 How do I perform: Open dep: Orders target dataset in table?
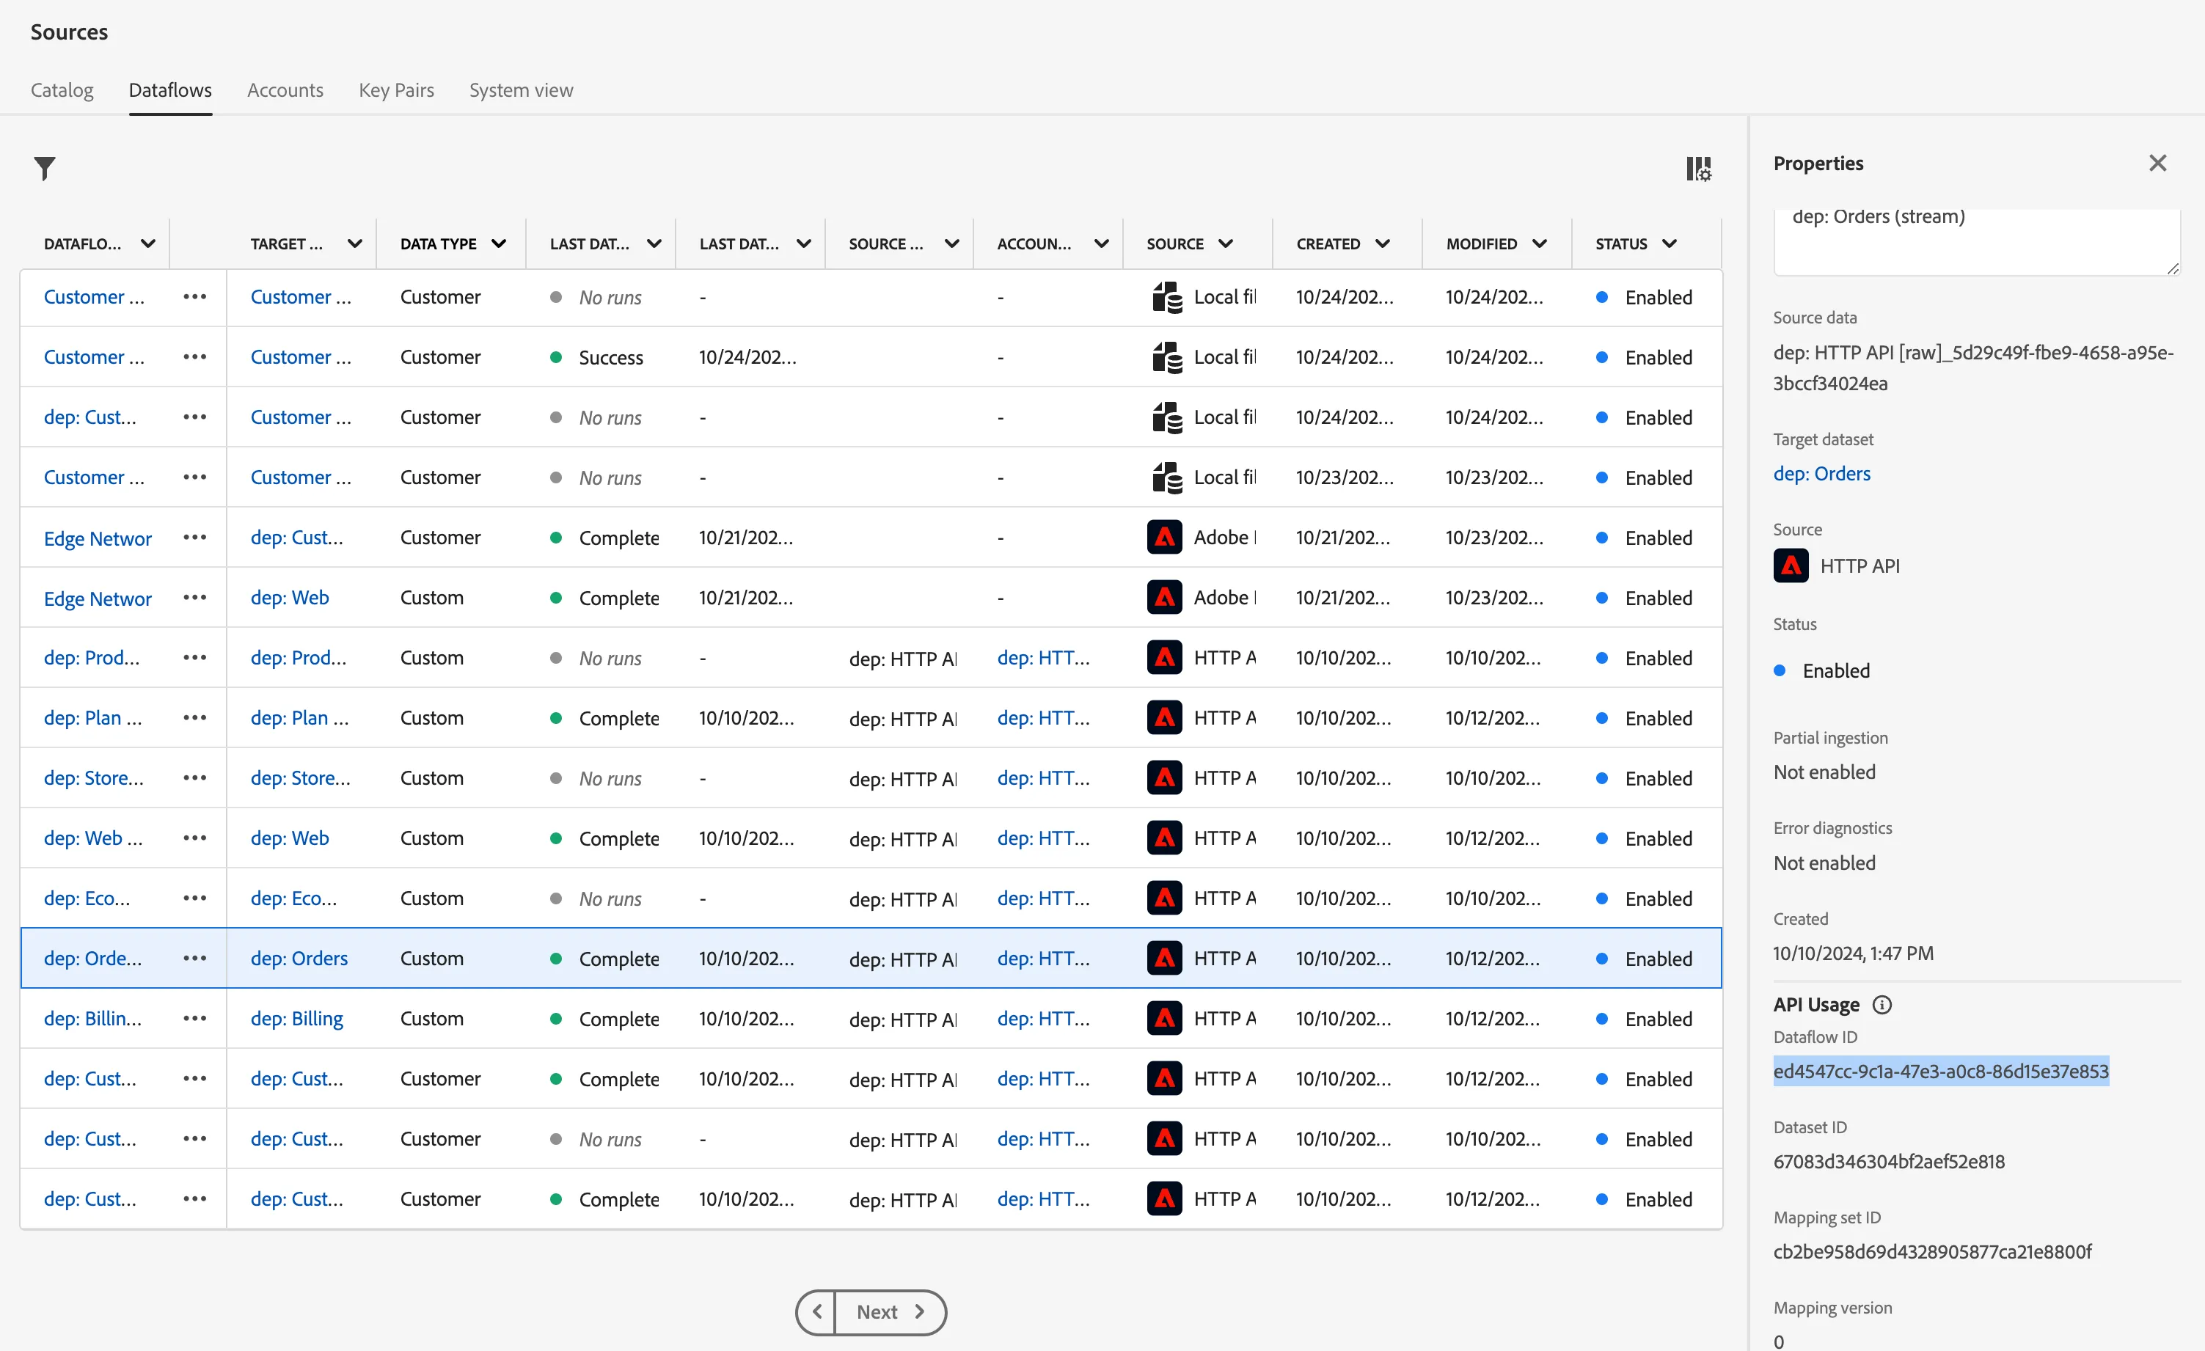click(x=299, y=958)
